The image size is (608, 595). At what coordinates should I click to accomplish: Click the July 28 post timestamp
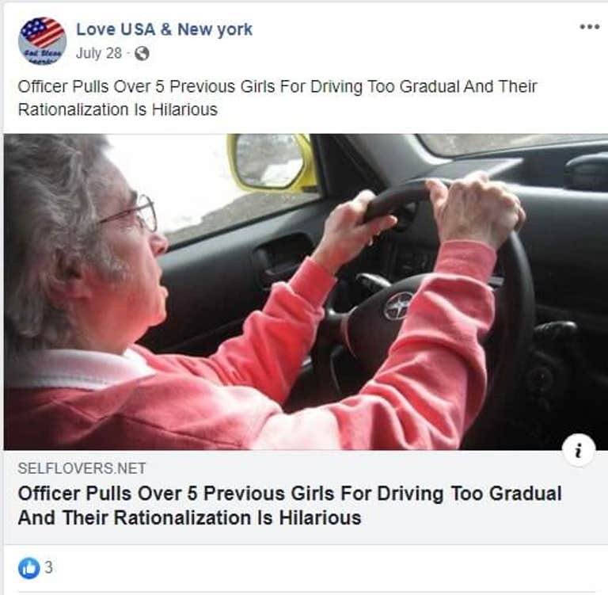tap(99, 53)
